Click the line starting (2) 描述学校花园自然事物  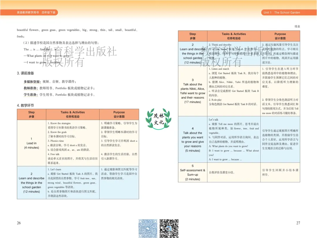pos(61,43)
